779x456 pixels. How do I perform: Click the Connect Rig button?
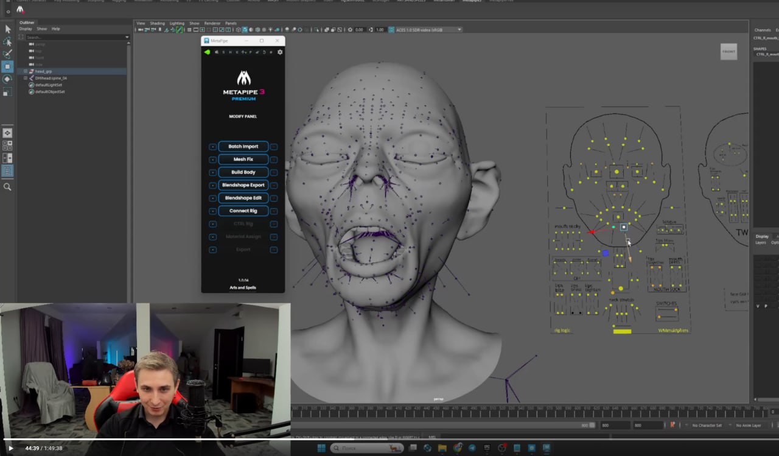click(243, 211)
